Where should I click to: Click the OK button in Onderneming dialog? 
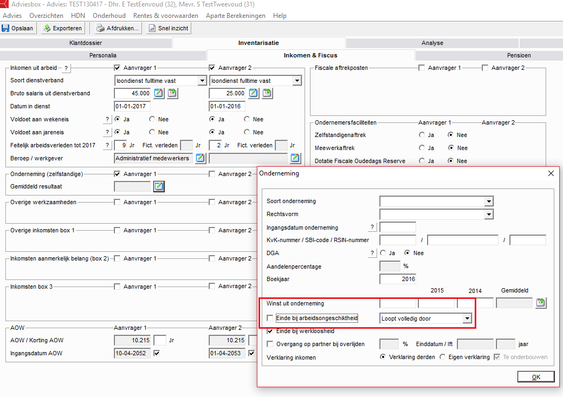535,376
